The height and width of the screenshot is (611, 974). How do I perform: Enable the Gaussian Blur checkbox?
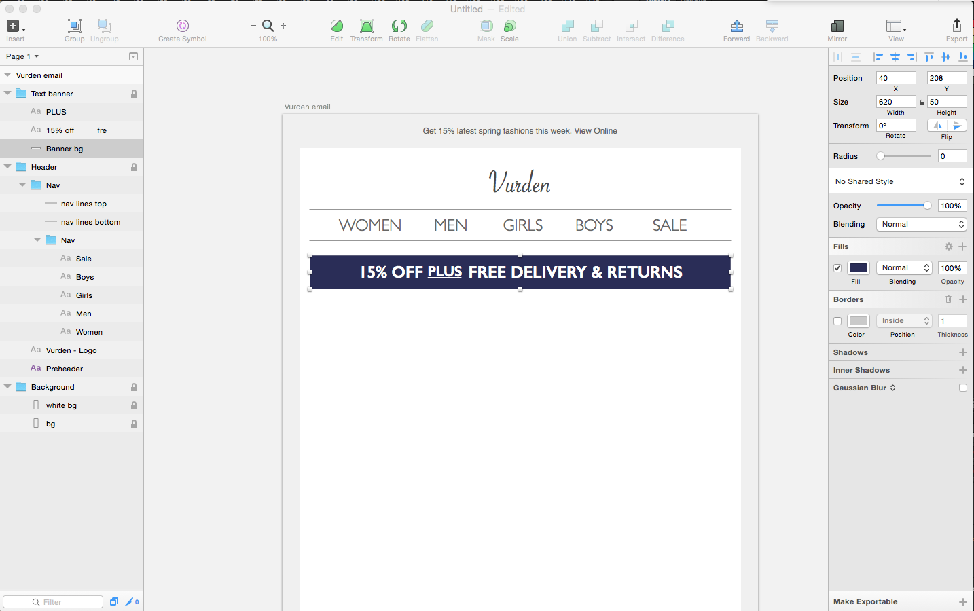tap(962, 388)
